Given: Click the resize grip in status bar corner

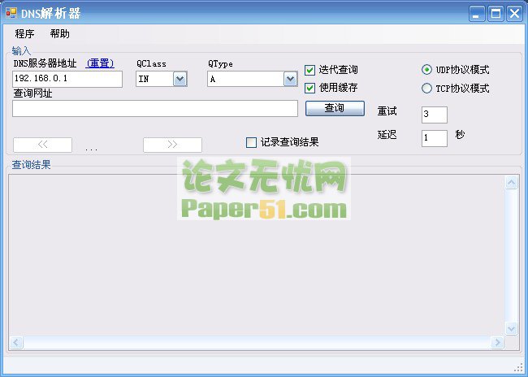Looking at the screenshot, I should pyautogui.click(x=518, y=368).
